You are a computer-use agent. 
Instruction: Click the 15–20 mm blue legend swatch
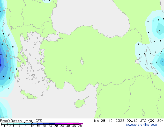(x=40, y=124)
